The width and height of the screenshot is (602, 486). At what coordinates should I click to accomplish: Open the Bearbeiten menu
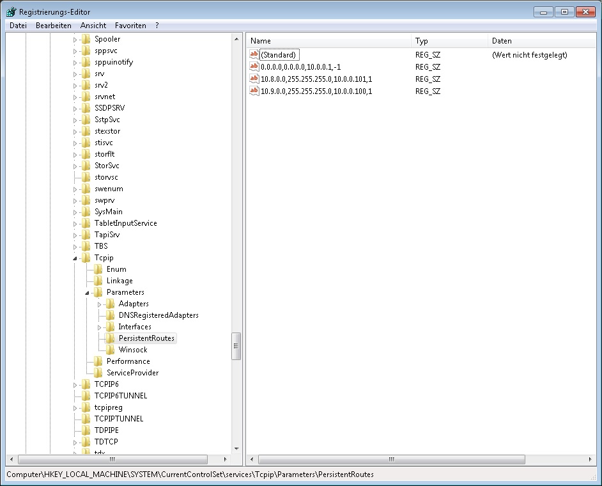pos(54,26)
